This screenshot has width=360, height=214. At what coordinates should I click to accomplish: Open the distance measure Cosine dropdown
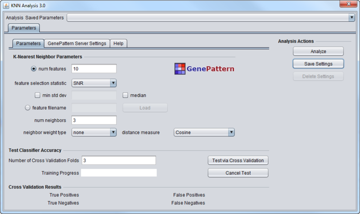tap(204, 133)
